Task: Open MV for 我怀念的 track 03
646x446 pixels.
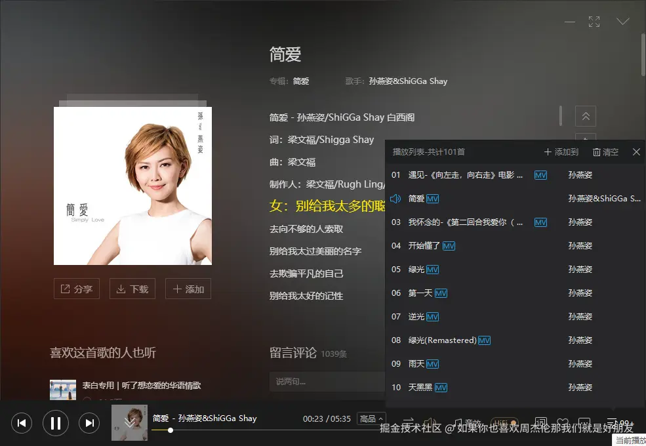Action: click(540, 222)
